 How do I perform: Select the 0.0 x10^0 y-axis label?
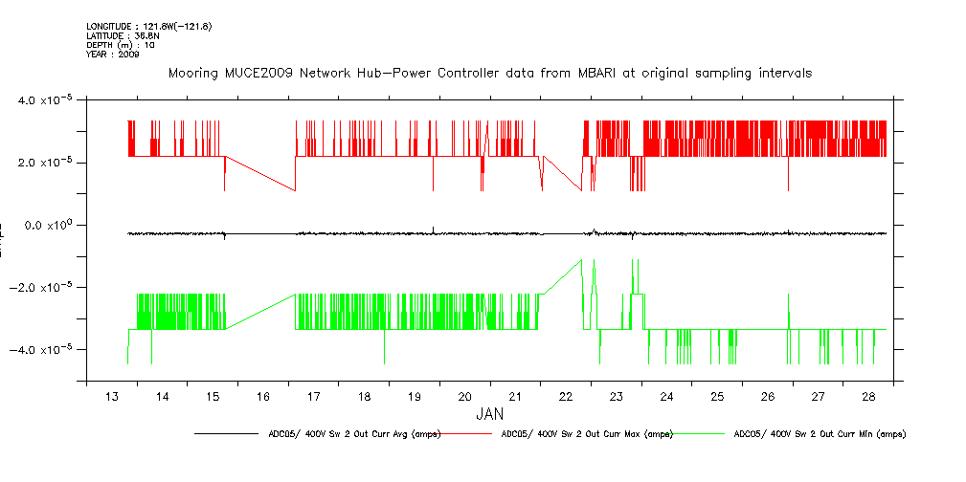pos(50,226)
